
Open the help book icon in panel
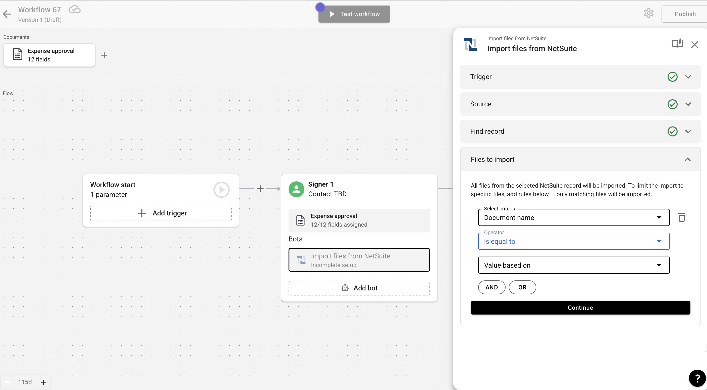click(677, 43)
